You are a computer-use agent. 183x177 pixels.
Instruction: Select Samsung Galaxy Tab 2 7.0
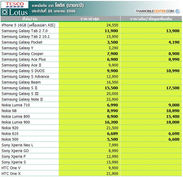pos(24,31)
